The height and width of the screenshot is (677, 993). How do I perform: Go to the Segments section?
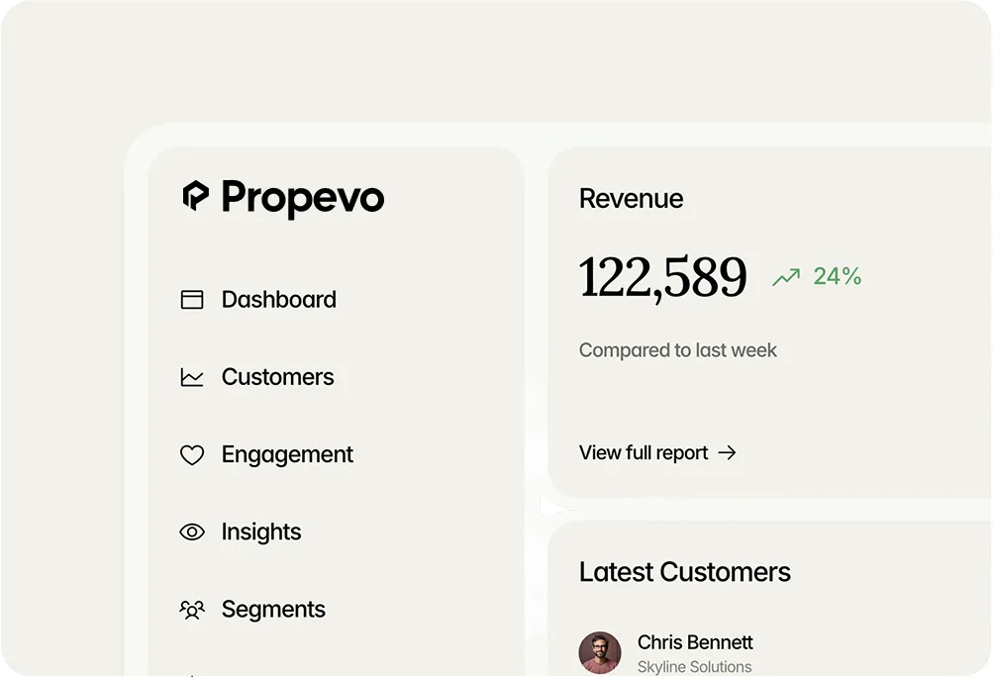pyautogui.click(x=273, y=609)
